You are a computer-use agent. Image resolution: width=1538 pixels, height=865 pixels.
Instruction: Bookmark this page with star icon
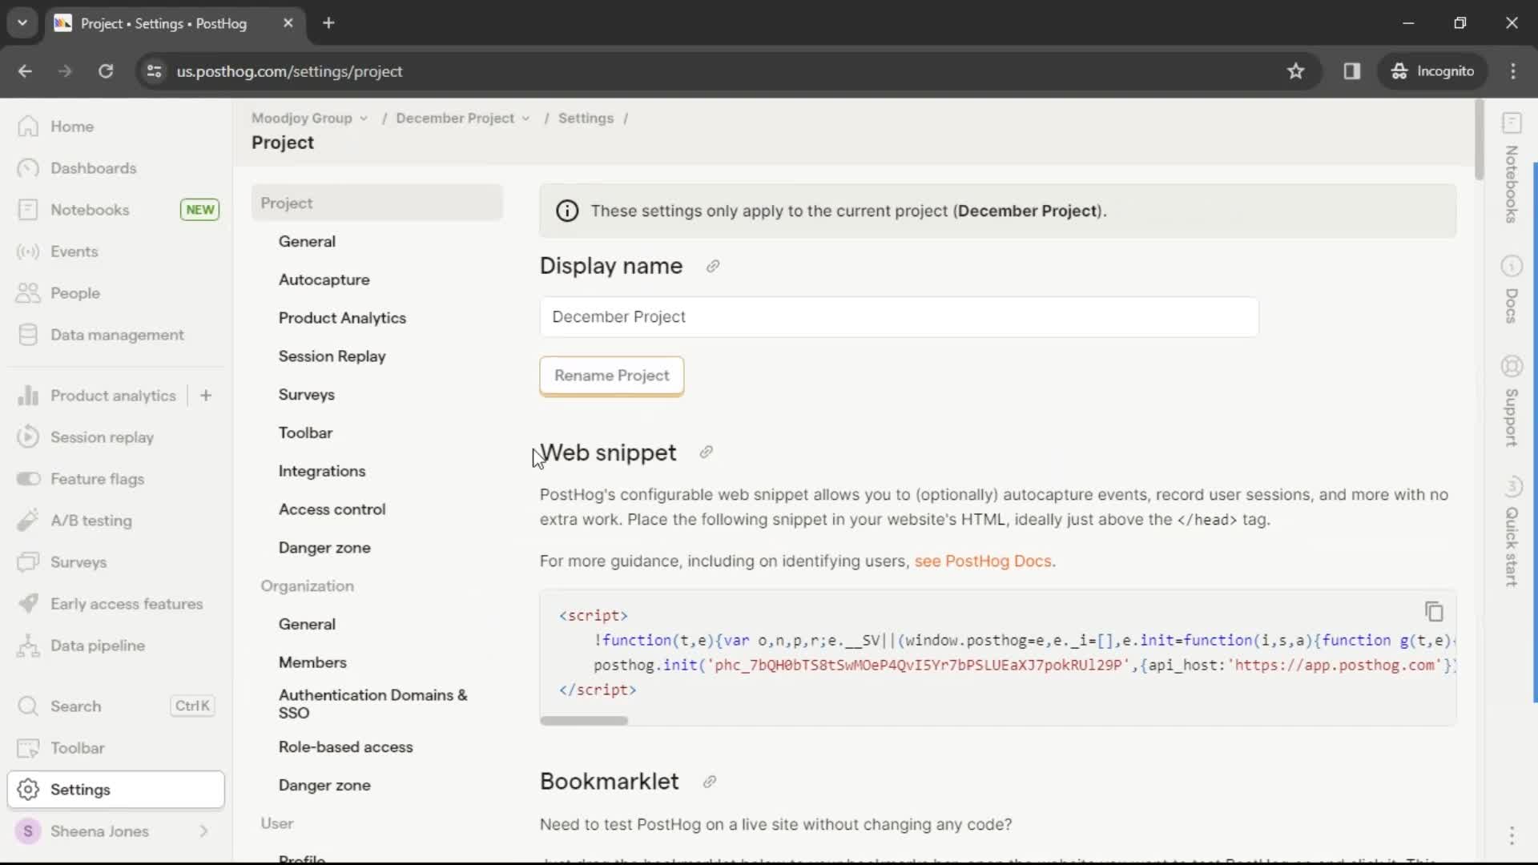pyautogui.click(x=1295, y=71)
